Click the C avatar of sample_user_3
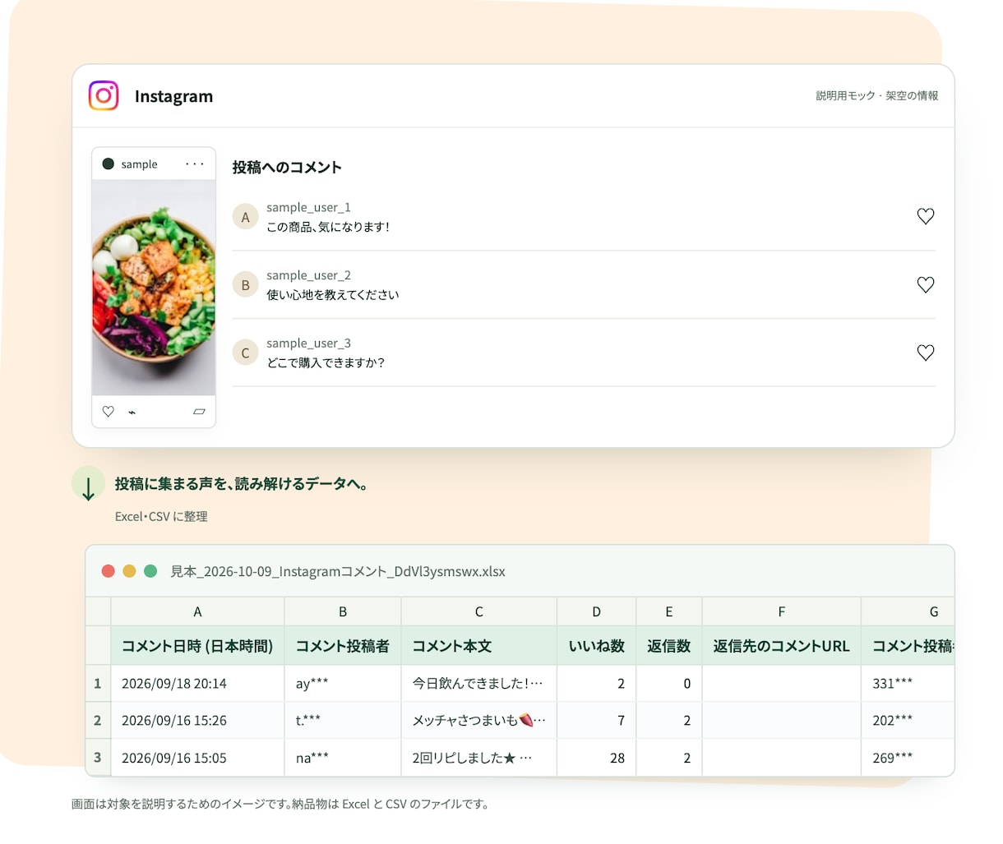 point(245,353)
